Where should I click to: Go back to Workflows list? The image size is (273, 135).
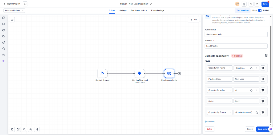click(12, 4)
